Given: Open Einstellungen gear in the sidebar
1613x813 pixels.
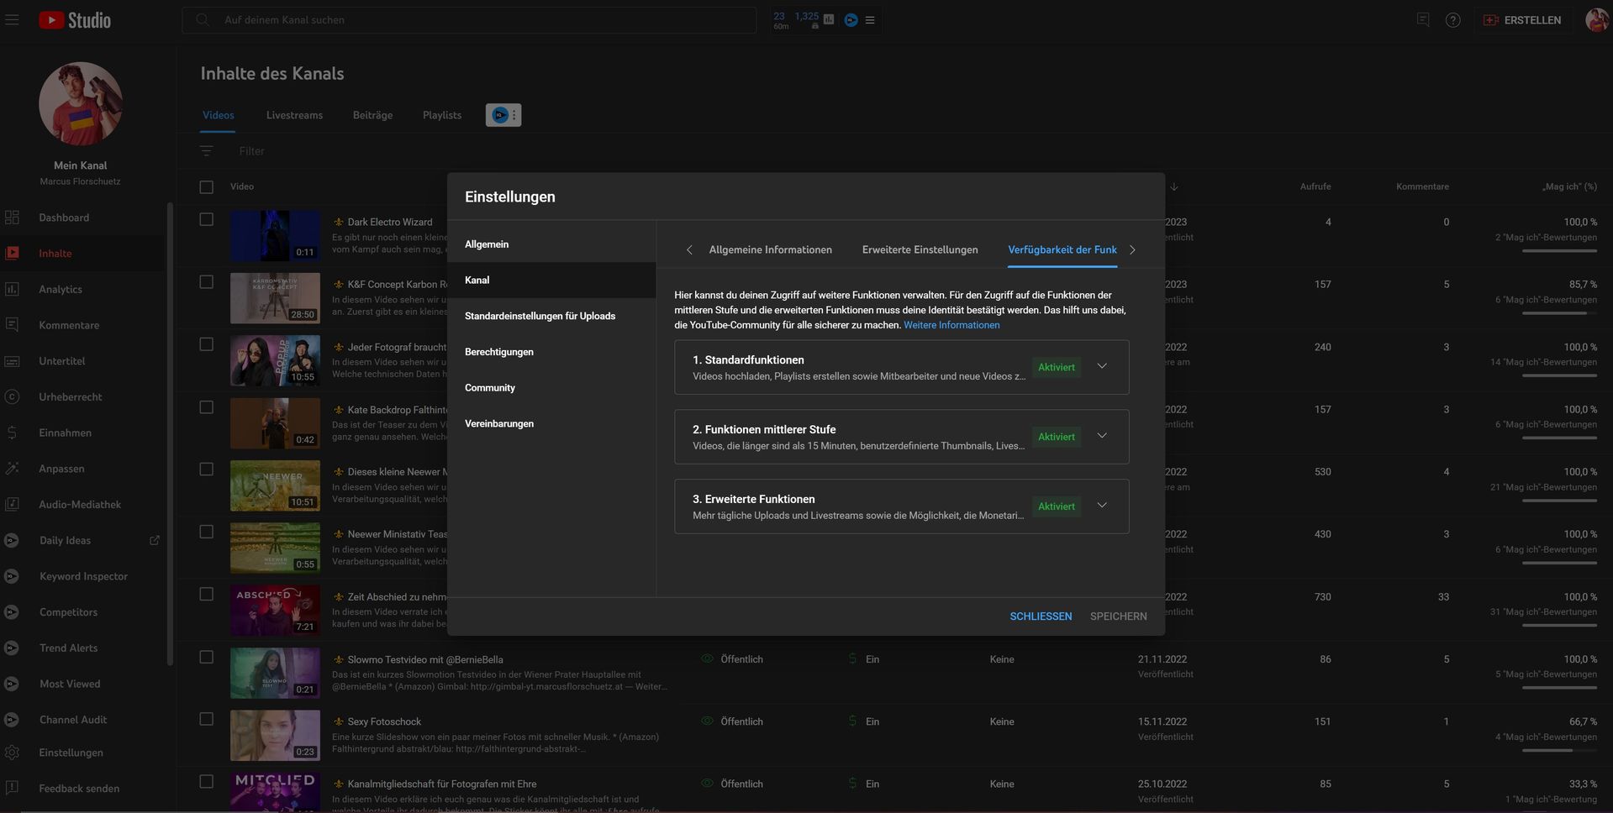Looking at the screenshot, I should coord(12,753).
